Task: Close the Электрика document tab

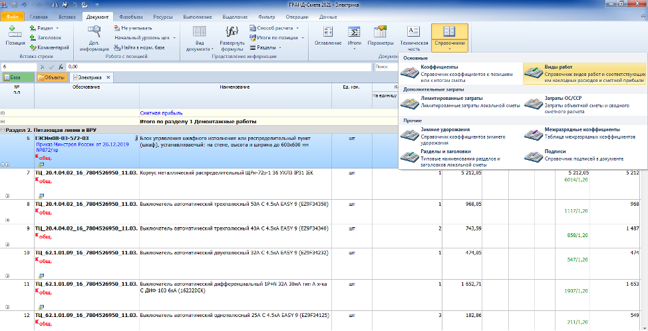Action: pos(108,77)
